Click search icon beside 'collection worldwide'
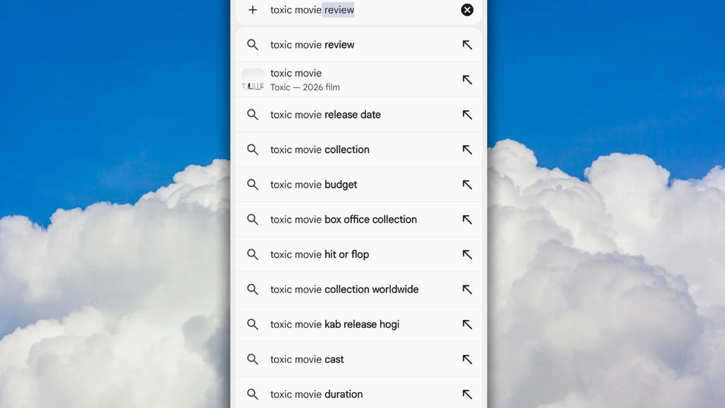This screenshot has height=408, width=725. click(253, 289)
